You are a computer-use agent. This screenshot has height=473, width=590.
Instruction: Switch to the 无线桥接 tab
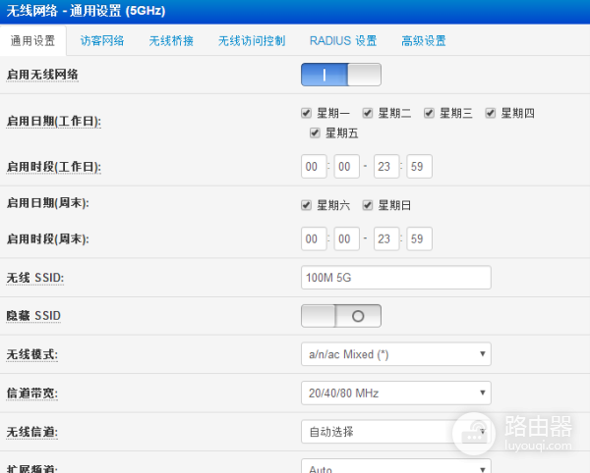click(171, 41)
